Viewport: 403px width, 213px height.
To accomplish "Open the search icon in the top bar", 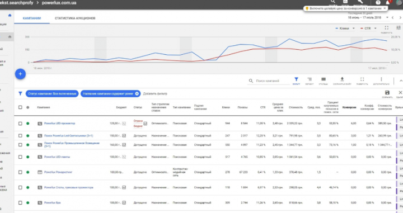I will click(333, 2).
